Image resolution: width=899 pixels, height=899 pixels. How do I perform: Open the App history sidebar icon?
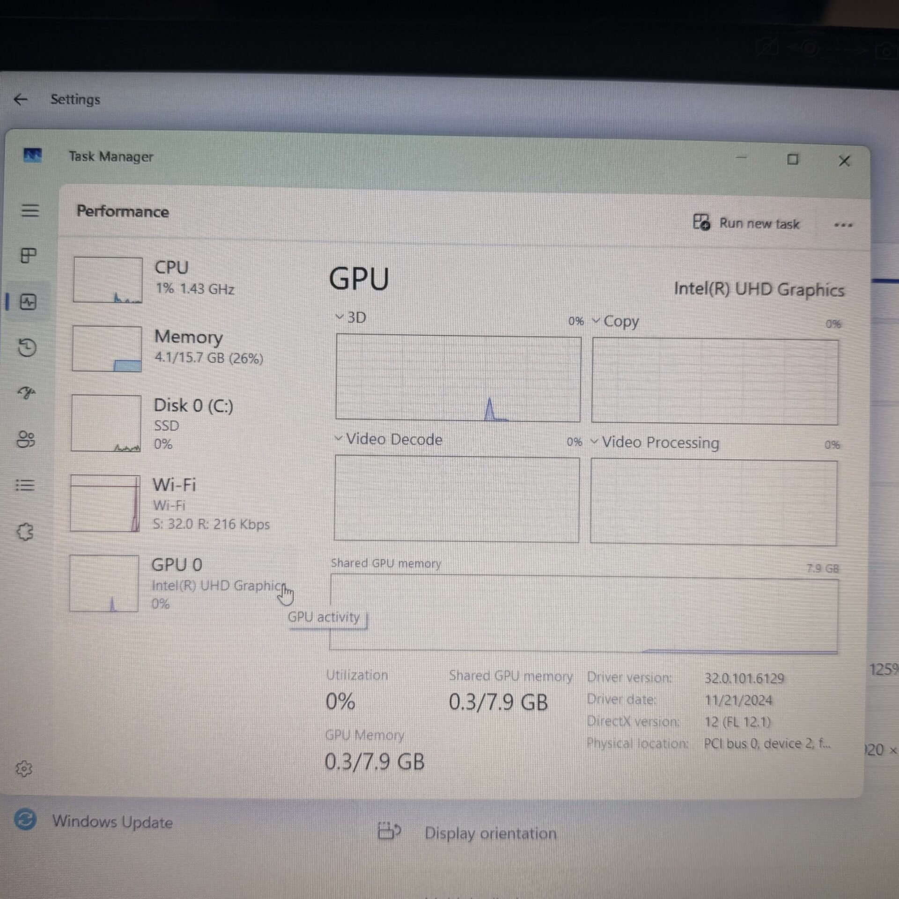tap(27, 347)
